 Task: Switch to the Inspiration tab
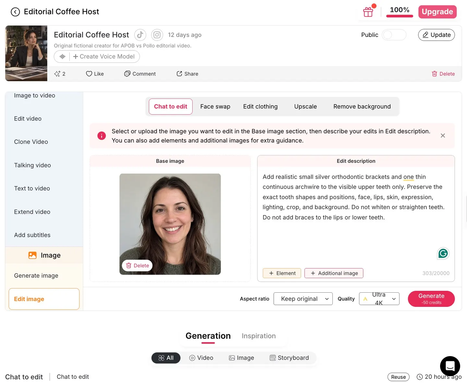tap(259, 336)
